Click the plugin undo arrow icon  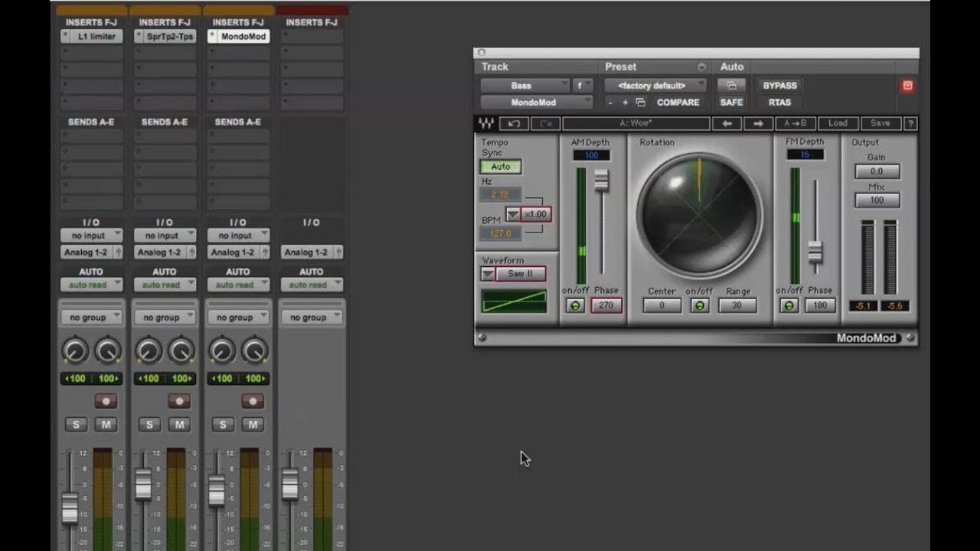(x=514, y=123)
